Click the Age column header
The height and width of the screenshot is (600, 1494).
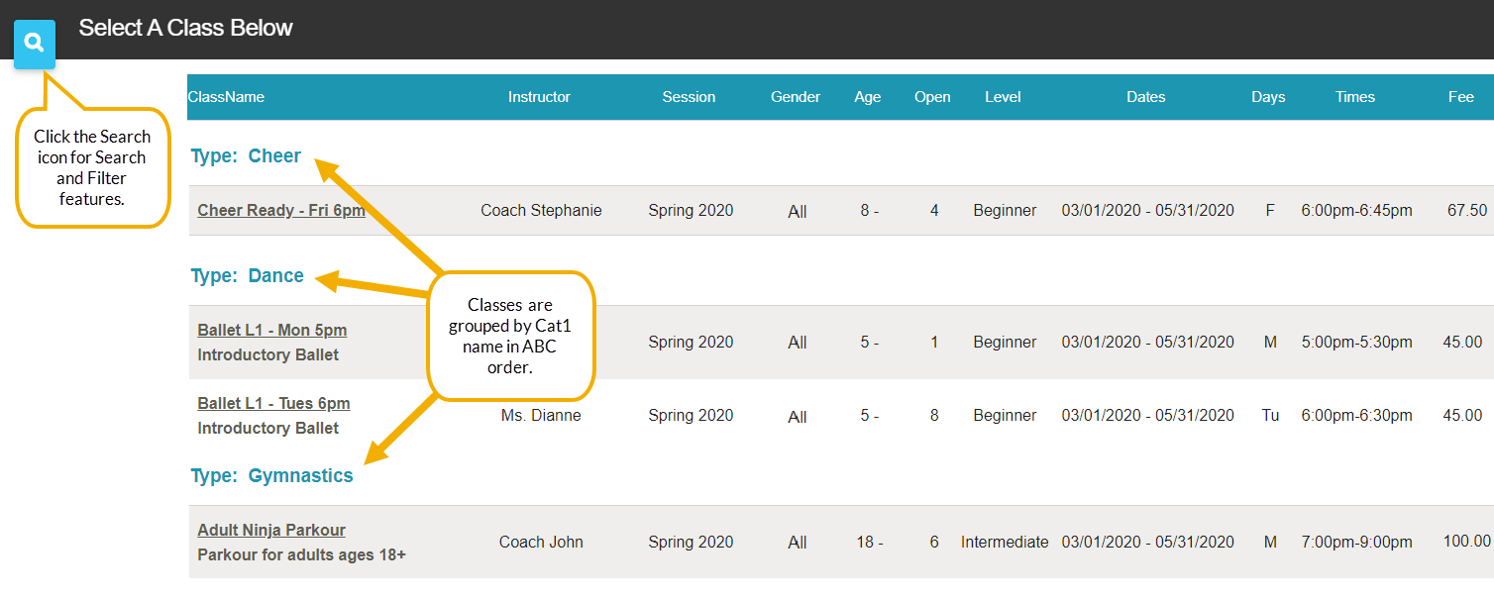(867, 97)
